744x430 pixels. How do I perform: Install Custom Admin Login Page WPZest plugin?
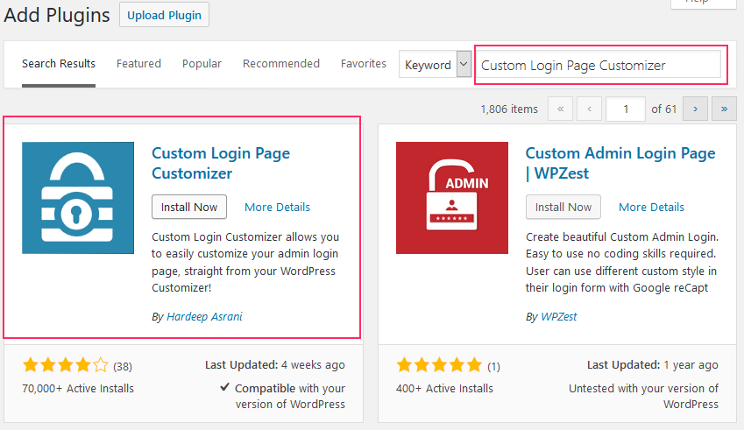563,207
